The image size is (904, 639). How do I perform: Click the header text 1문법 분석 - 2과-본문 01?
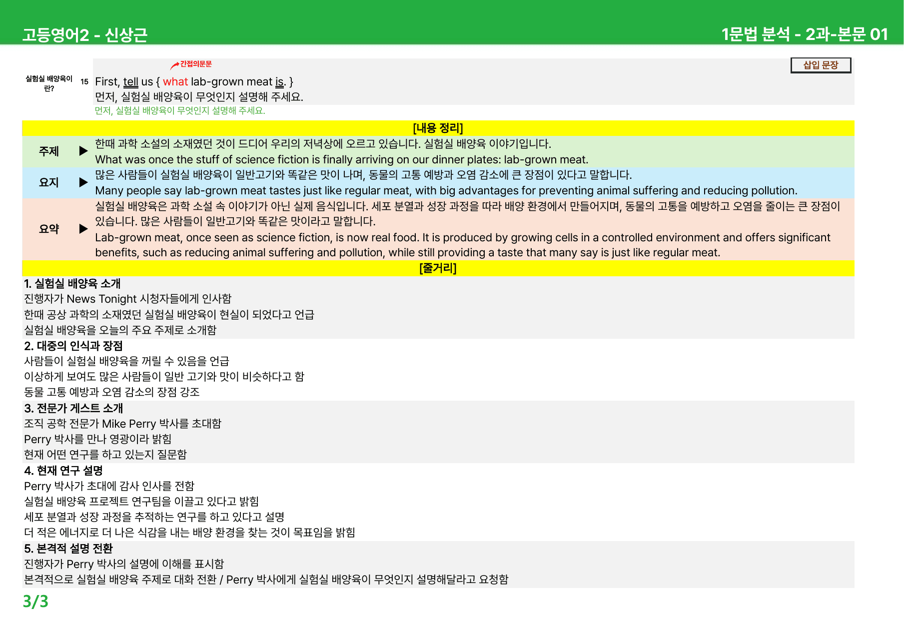coord(805,34)
